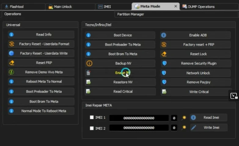Viewport: 239px width, 146px height.
Task: Focus the IMEI 1 number field
Action: pyautogui.click(x=139, y=118)
